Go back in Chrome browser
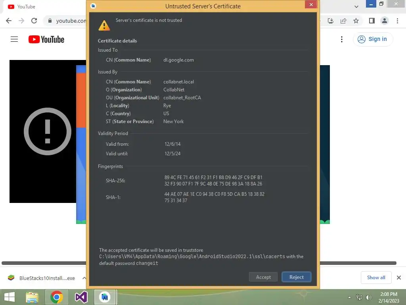 9,21
